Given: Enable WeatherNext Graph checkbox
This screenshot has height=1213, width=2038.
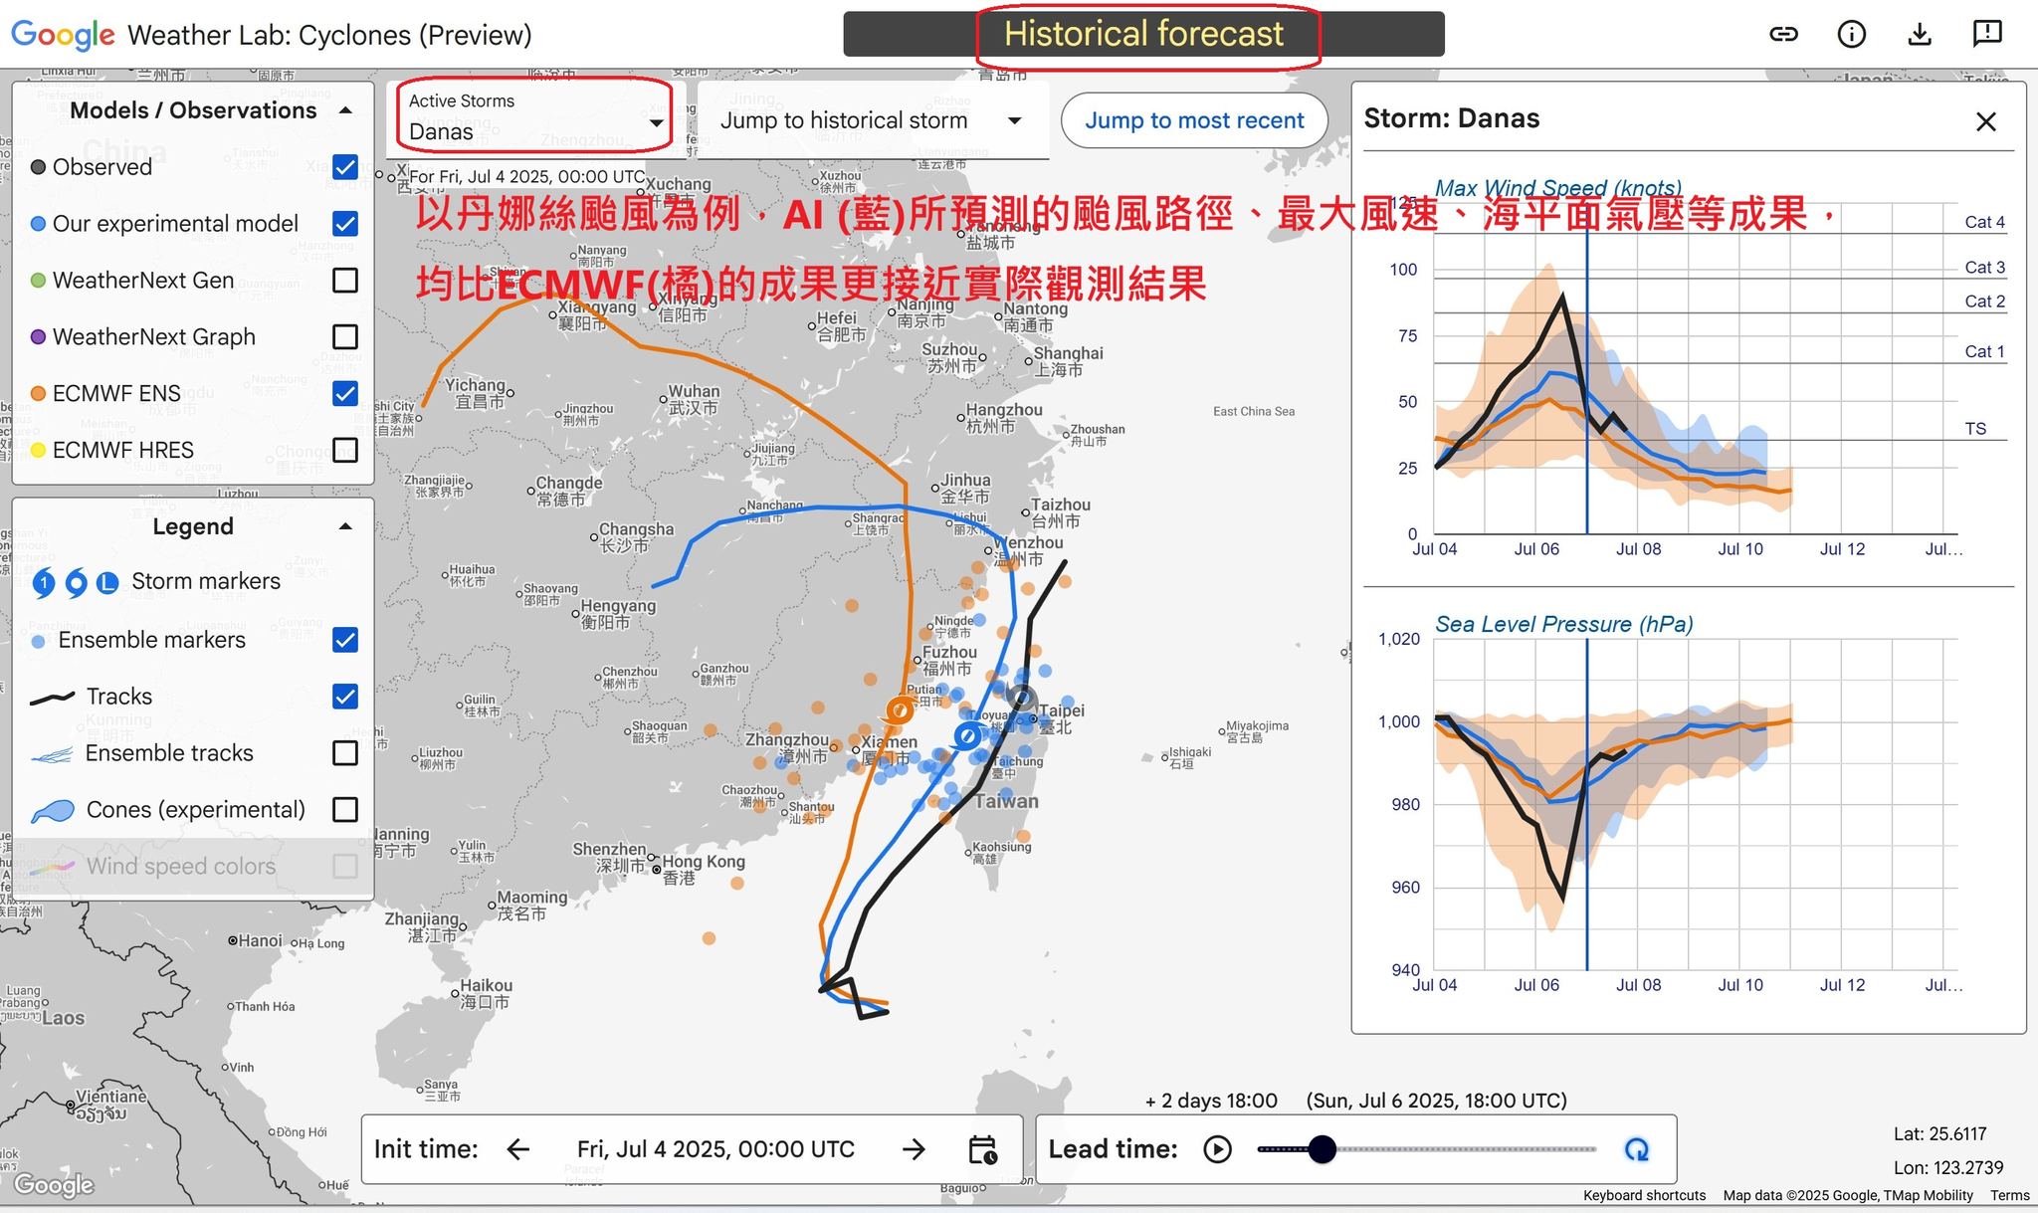Looking at the screenshot, I should [x=345, y=336].
